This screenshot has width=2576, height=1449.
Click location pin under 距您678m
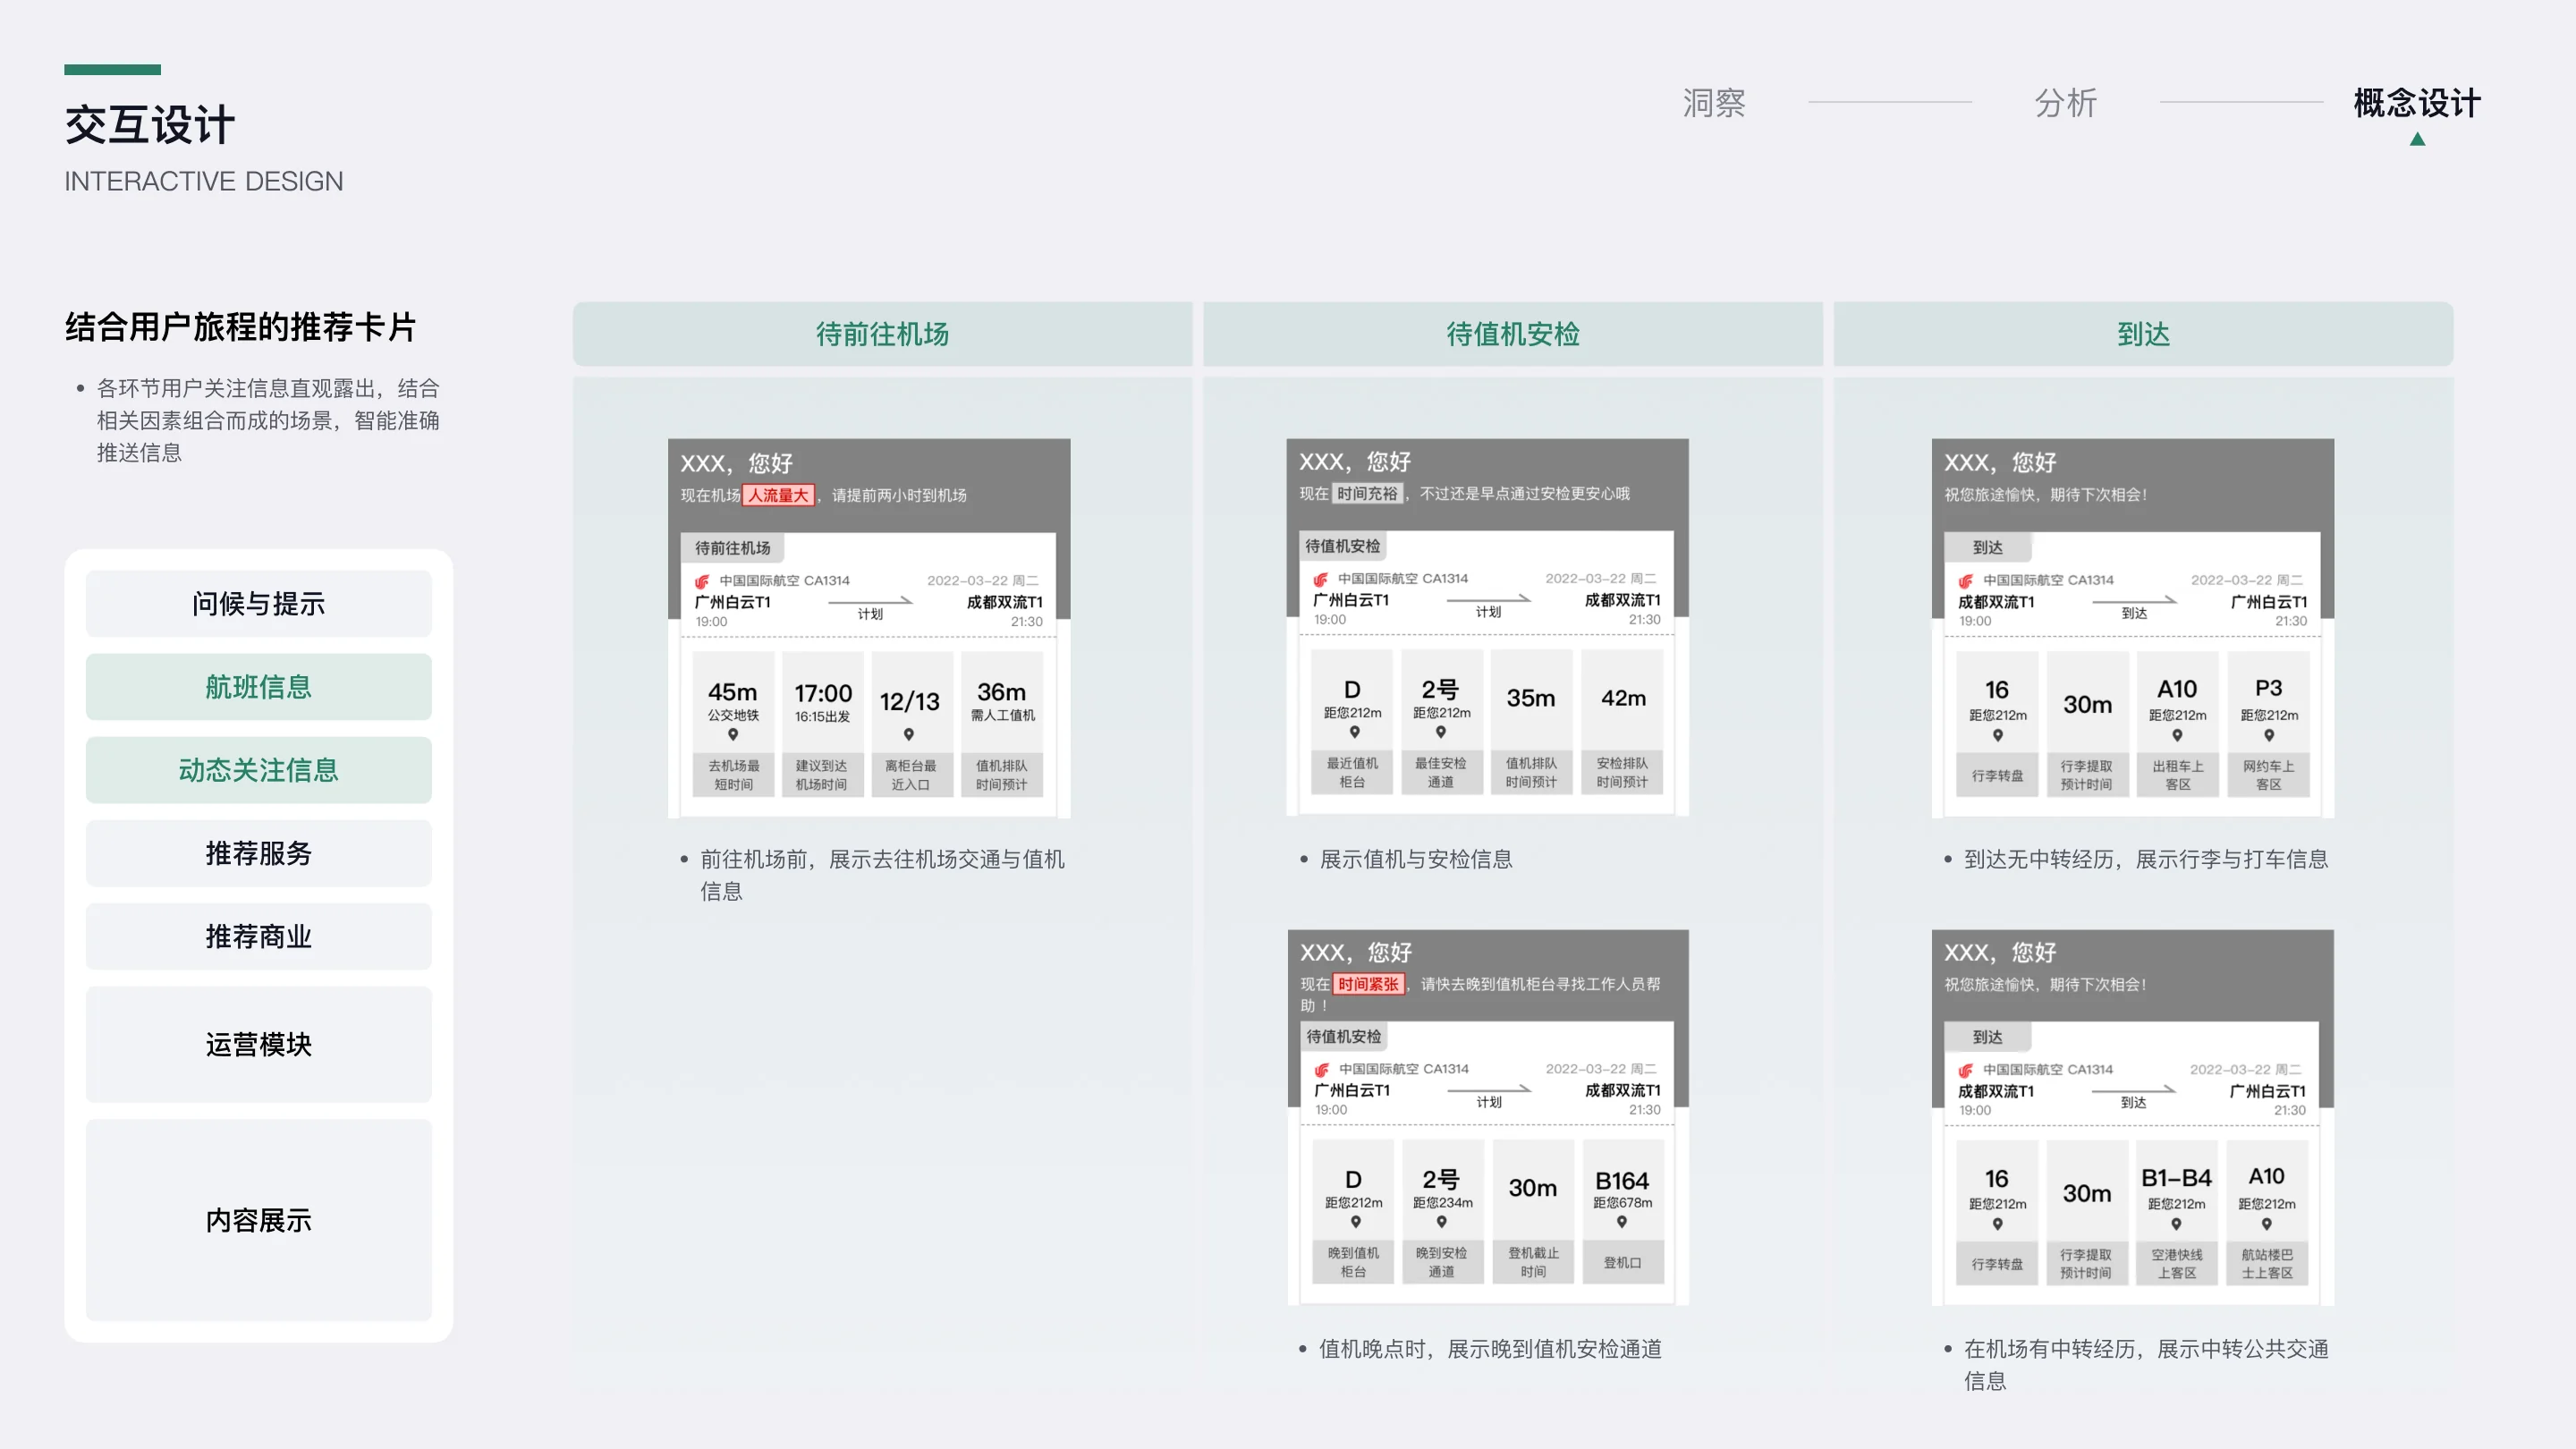1622,1222
